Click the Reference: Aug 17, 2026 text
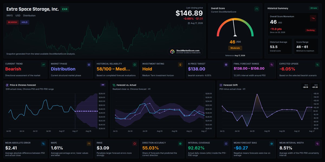Viewport: 325px width, 162px height. [235, 55]
